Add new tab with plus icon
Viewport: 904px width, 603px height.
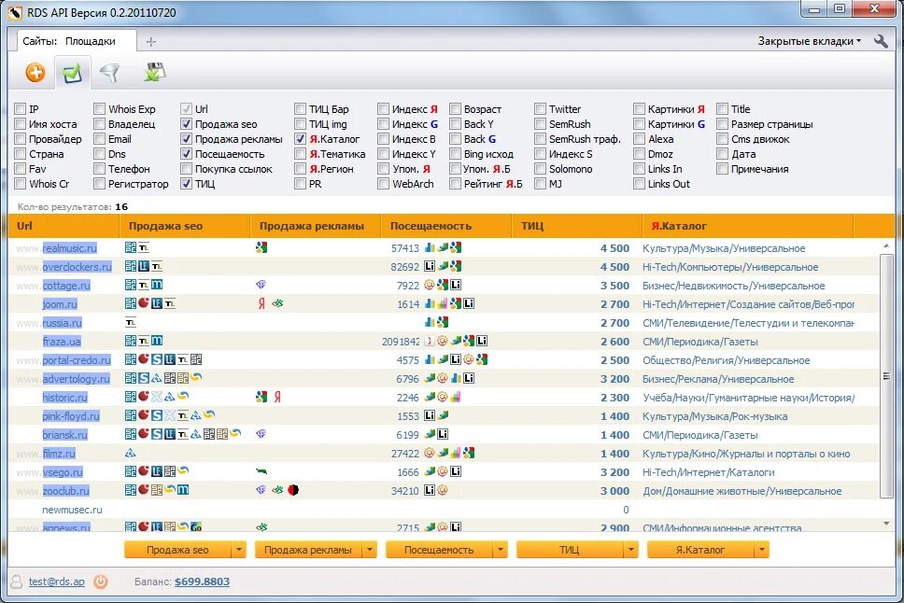tap(151, 41)
